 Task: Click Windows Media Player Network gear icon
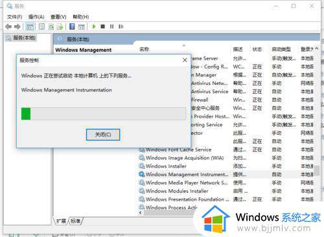(142, 183)
